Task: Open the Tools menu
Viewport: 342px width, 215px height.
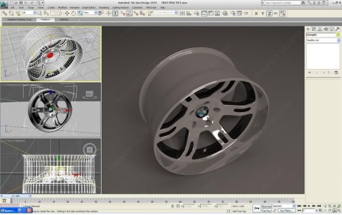Action: 21,7
